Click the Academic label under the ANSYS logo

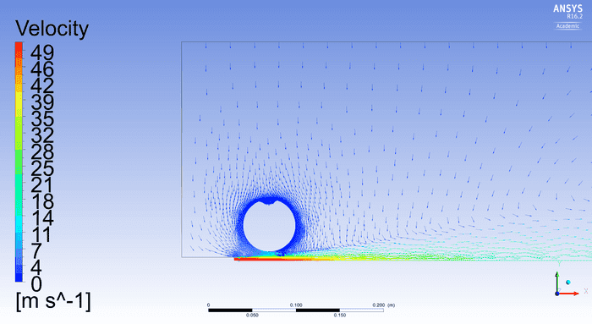coord(567,26)
